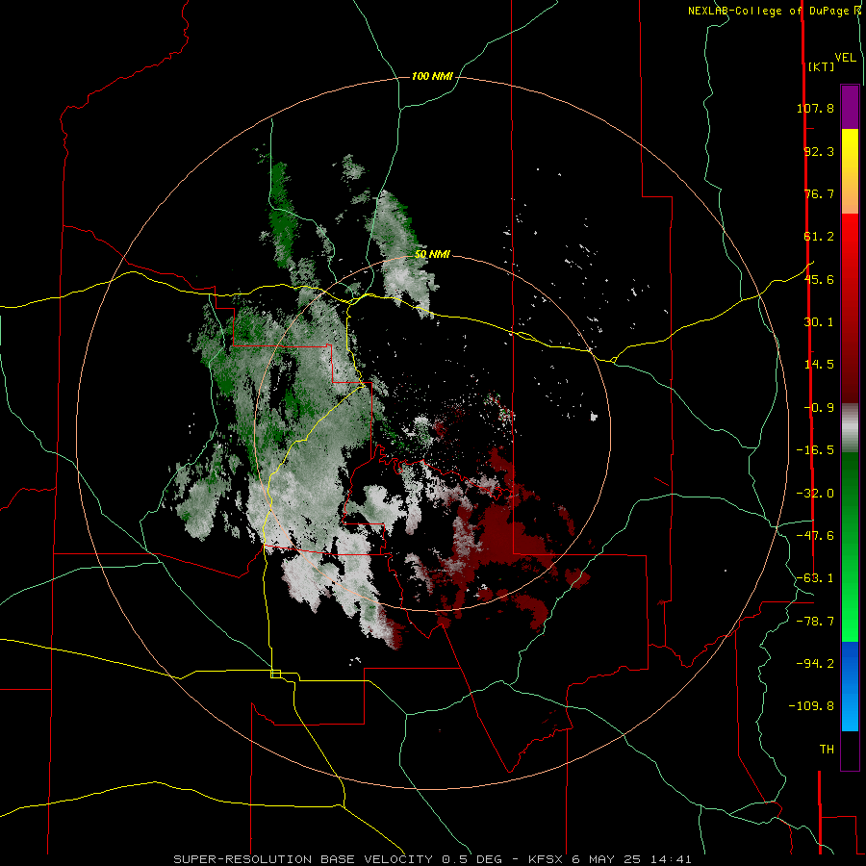Click the TH label on the legend
866x866 pixels.
tap(827, 750)
